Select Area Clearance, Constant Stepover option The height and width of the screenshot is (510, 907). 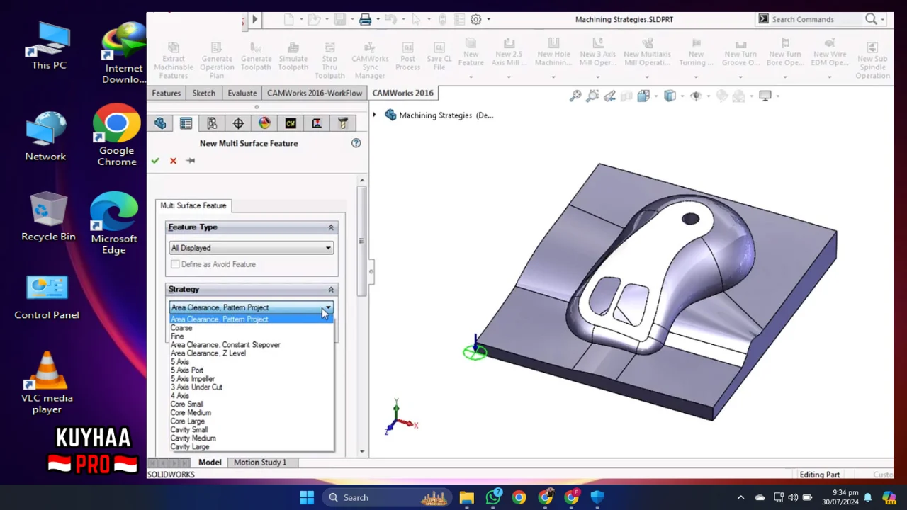[252, 345]
